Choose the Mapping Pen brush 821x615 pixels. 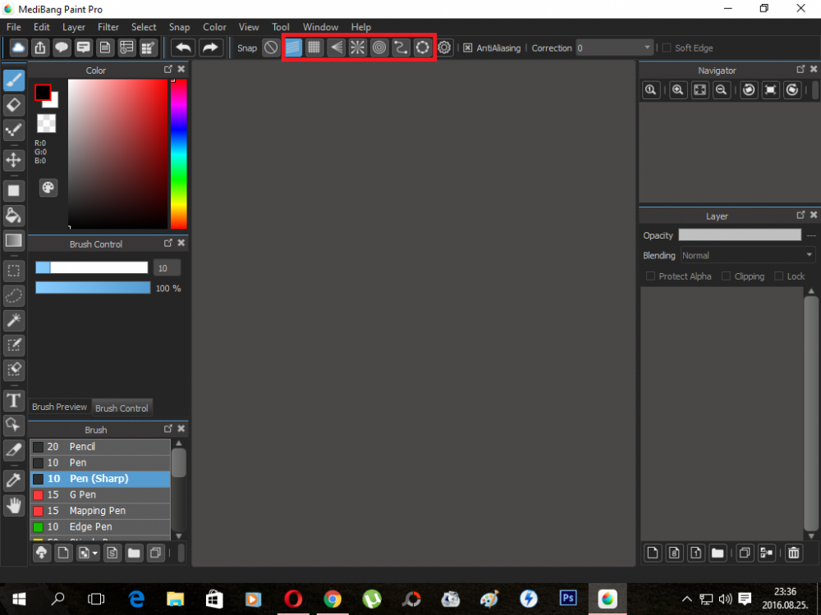[98, 511]
